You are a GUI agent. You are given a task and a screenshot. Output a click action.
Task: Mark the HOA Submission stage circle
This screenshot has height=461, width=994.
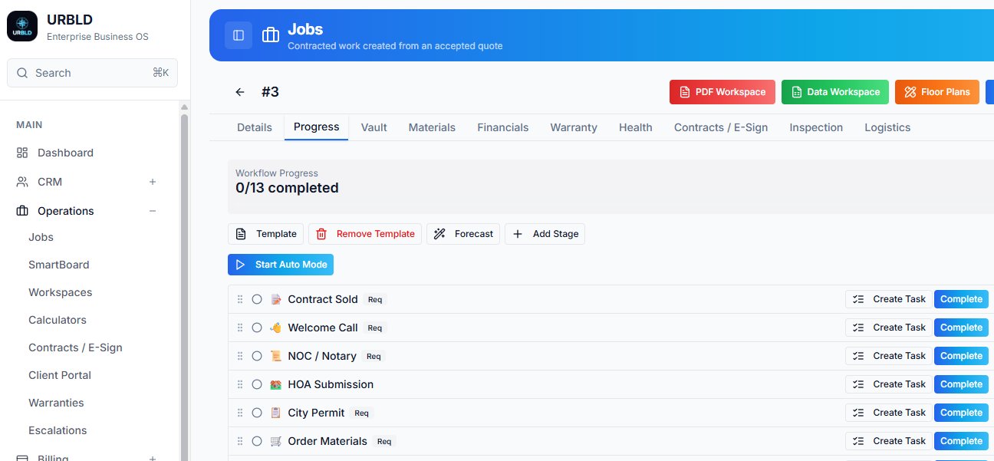(257, 384)
